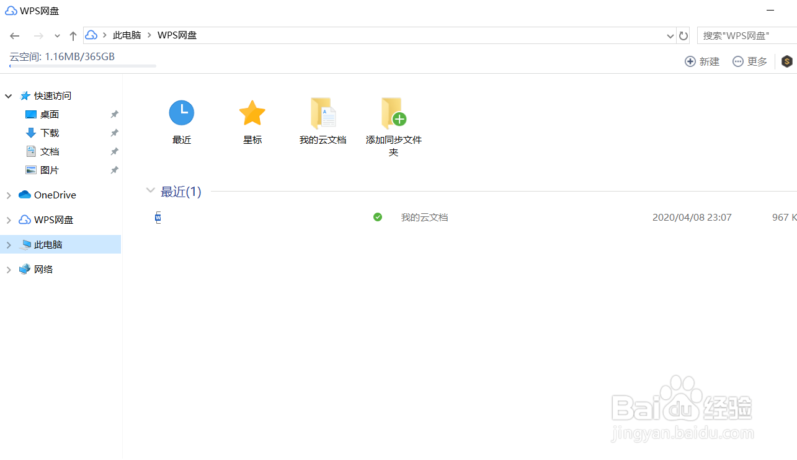The height and width of the screenshot is (460, 797).
Task: Expand the WPS网盘 tree node
Action: click(9, 220)
